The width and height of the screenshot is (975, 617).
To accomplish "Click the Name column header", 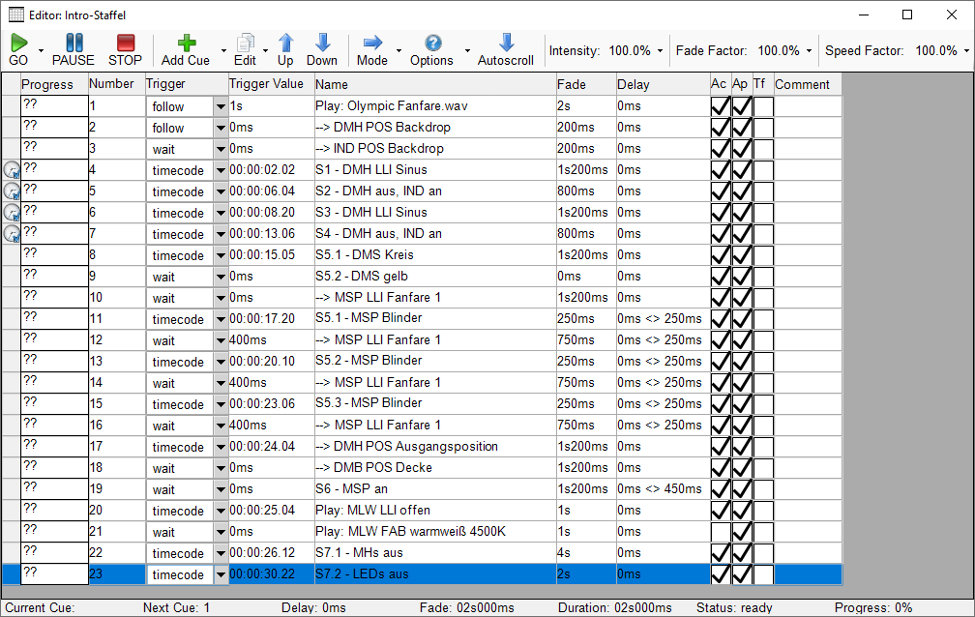I will pos(435,84).
